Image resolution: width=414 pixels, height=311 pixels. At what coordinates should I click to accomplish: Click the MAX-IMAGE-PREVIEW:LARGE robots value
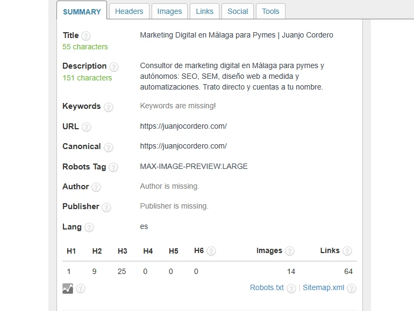194,166
